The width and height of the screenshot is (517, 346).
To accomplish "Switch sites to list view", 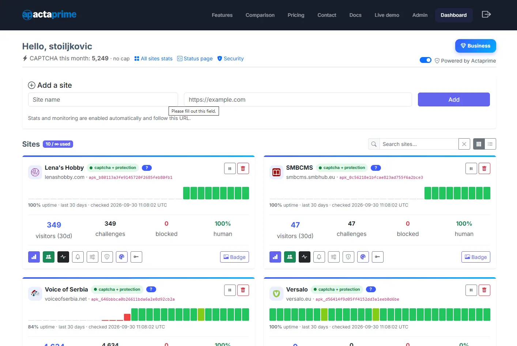I will click(x=490, y=144).
